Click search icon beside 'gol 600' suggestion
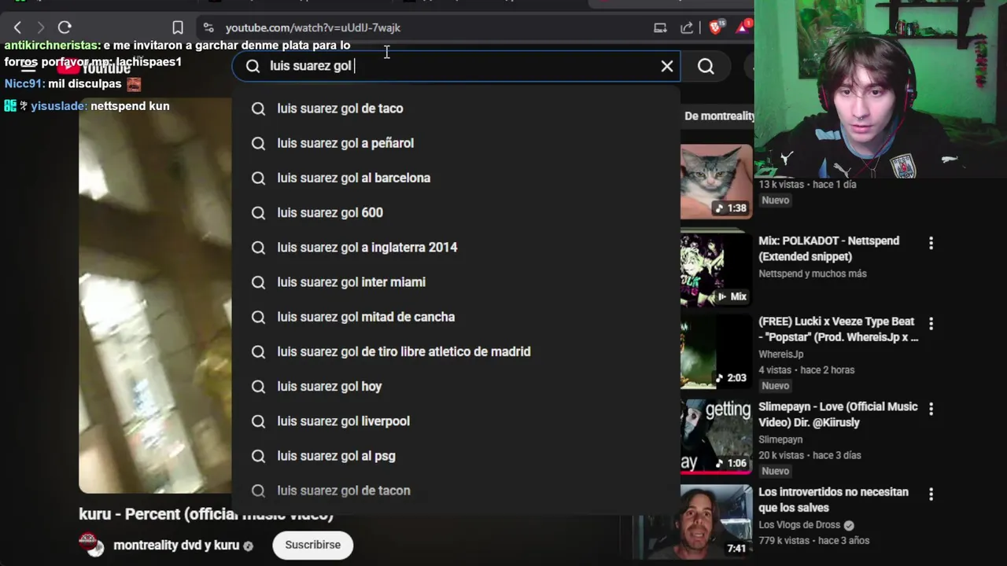Viewport: 1007px width, 566px height. click(258, 212)
